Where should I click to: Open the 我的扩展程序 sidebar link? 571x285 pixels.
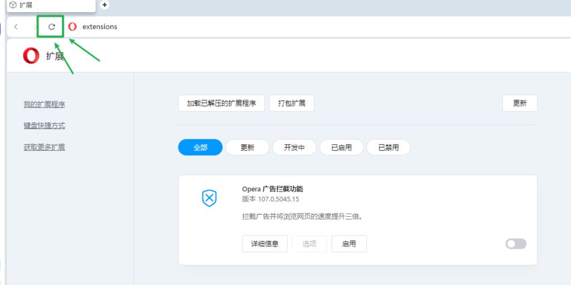[x=44, y=104]
